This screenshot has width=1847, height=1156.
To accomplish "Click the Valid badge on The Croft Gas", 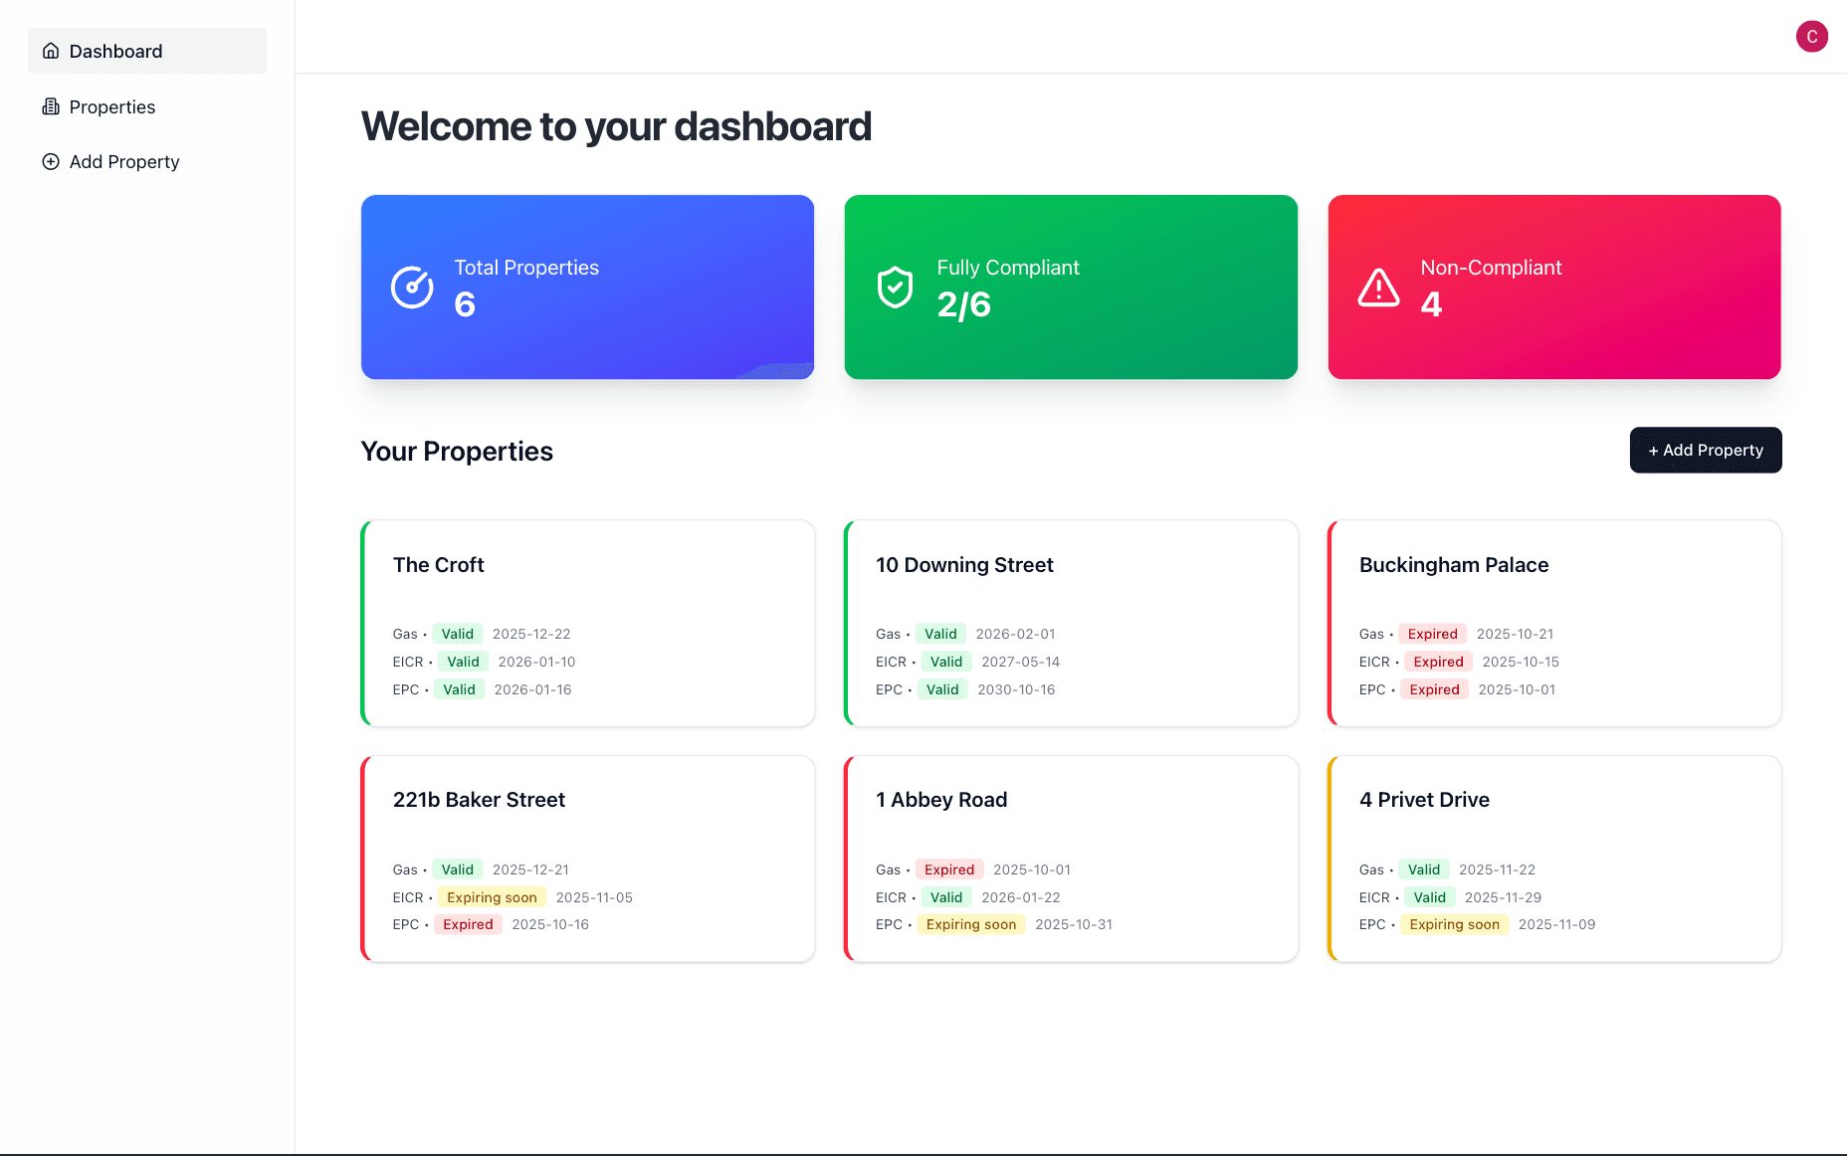I will (x=457, y=634).
